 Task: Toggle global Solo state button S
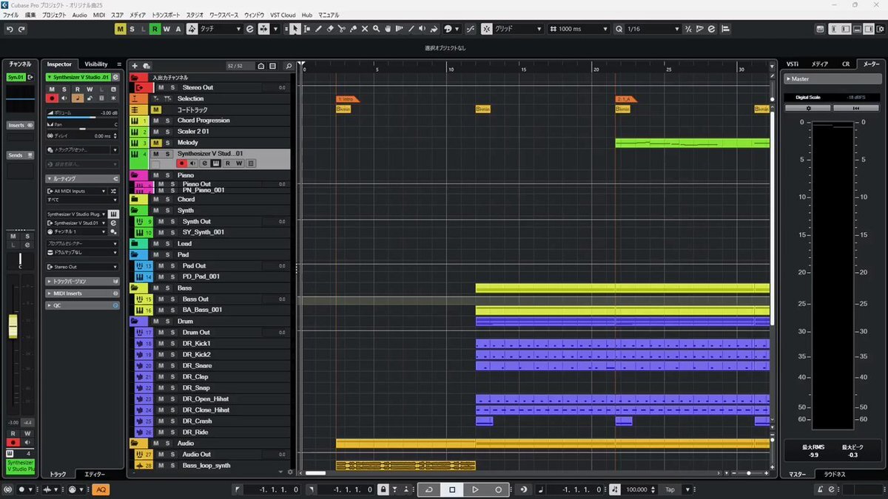[132, 29]
